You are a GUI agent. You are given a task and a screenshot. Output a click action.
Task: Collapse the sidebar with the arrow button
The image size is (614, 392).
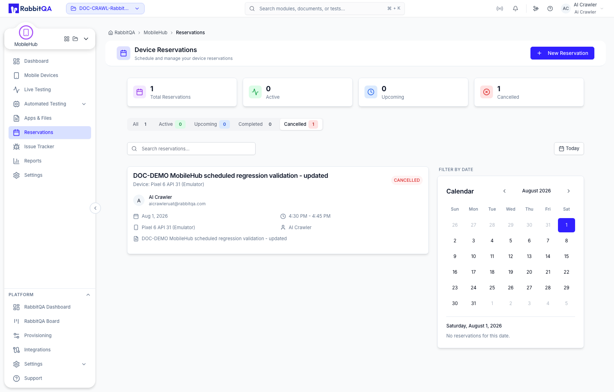tap(95, 208)
